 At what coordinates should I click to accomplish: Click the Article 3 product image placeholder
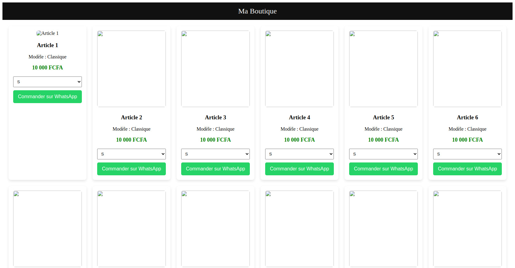215,69
